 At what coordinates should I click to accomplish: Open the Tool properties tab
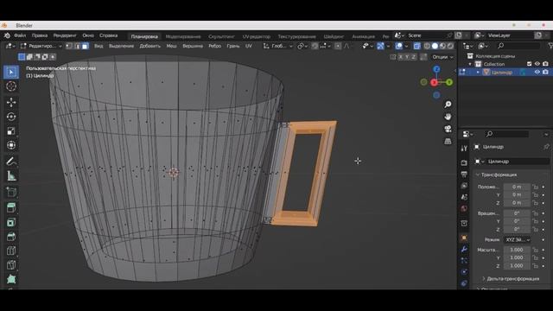pos(464,149)
